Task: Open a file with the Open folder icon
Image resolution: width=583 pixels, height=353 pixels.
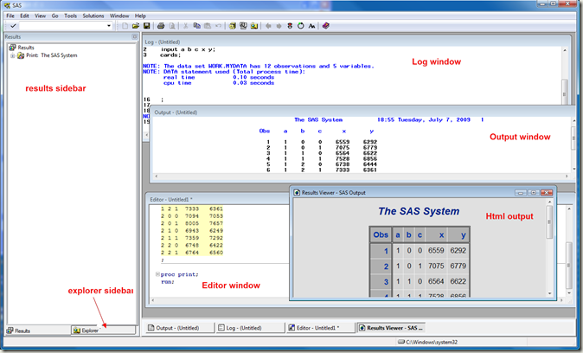Action: (137, 26)
